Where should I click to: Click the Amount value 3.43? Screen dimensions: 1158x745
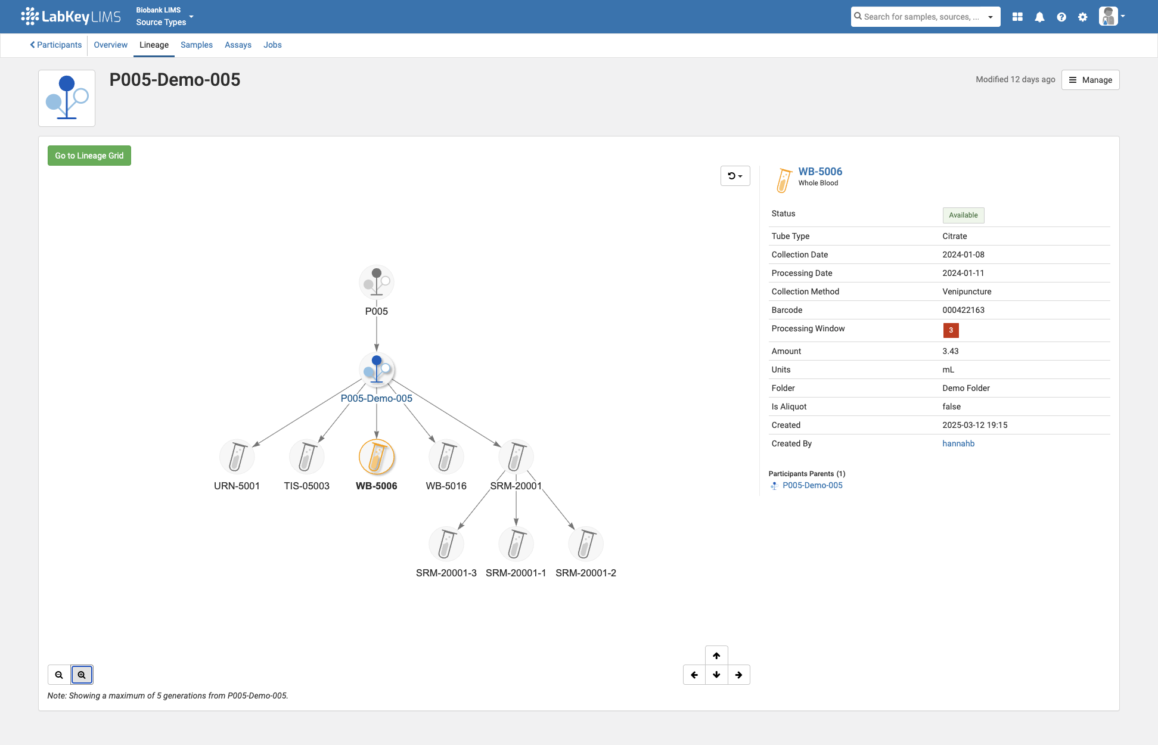(x=951, y=351)
